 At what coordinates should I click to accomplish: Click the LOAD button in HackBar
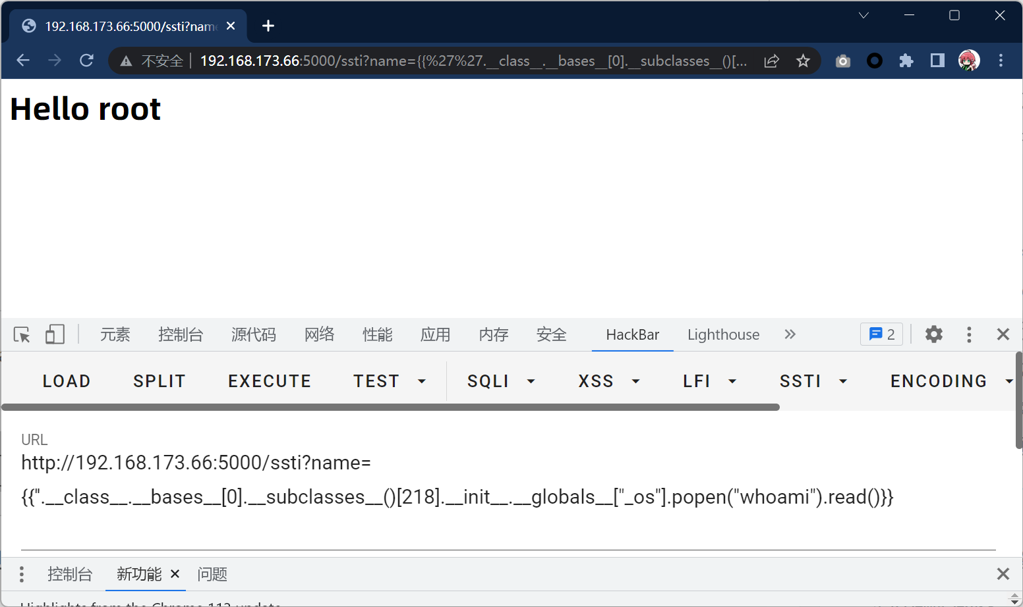pyautogui.click(x=67, y=381)
